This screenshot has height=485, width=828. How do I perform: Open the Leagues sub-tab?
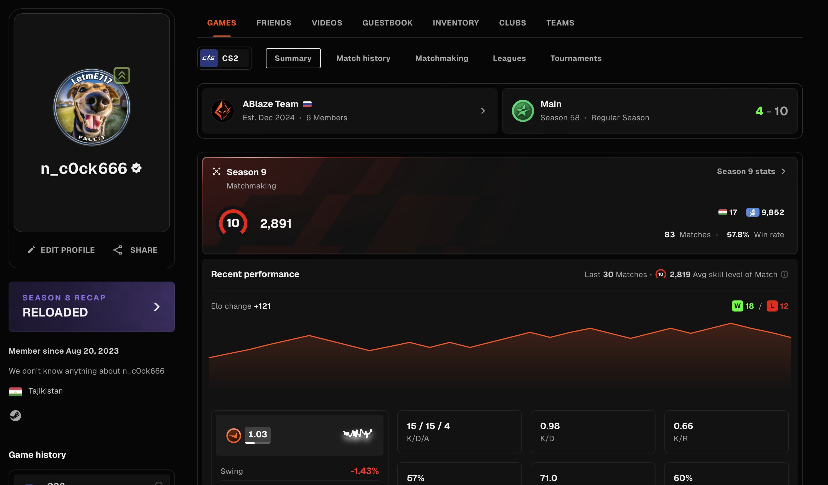[x=509, y=58]
